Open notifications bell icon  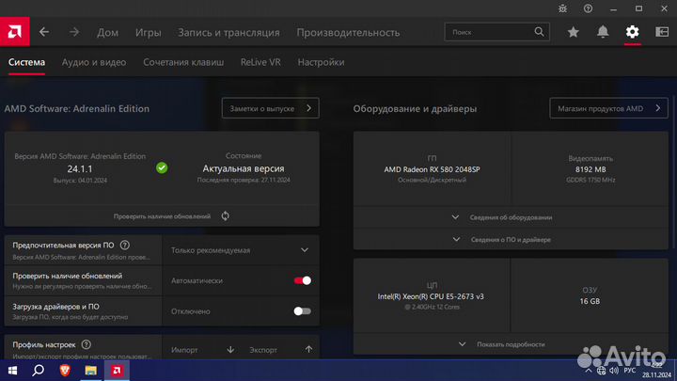603,32
